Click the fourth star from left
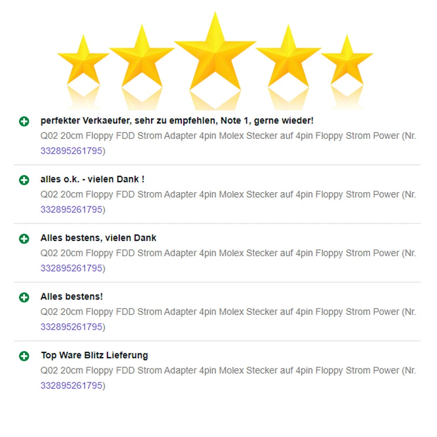The height and width of the screenshot is (437, 437). 288,57
